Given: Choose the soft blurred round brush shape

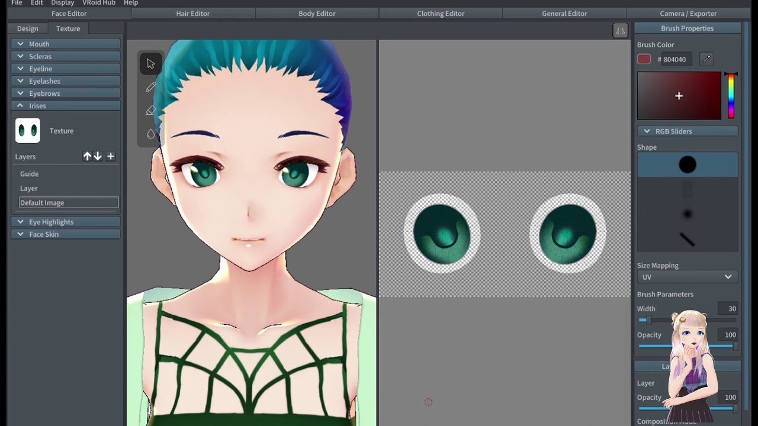Looking at the screenshot, I should pos(688,214).
